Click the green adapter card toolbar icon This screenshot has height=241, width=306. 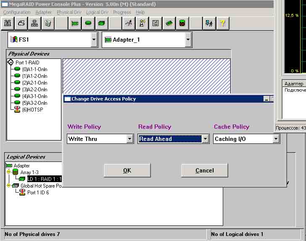click(75, 24)
